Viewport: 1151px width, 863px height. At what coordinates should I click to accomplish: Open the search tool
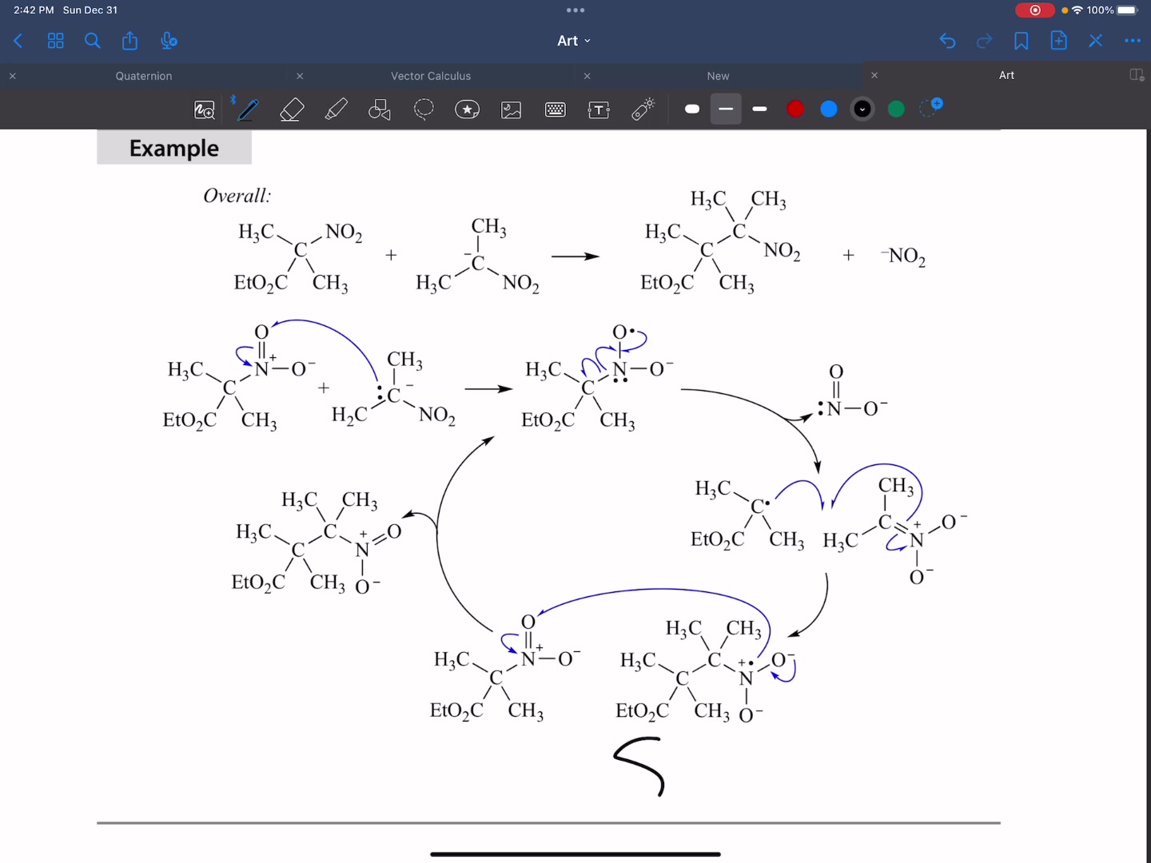pos(93,41)
